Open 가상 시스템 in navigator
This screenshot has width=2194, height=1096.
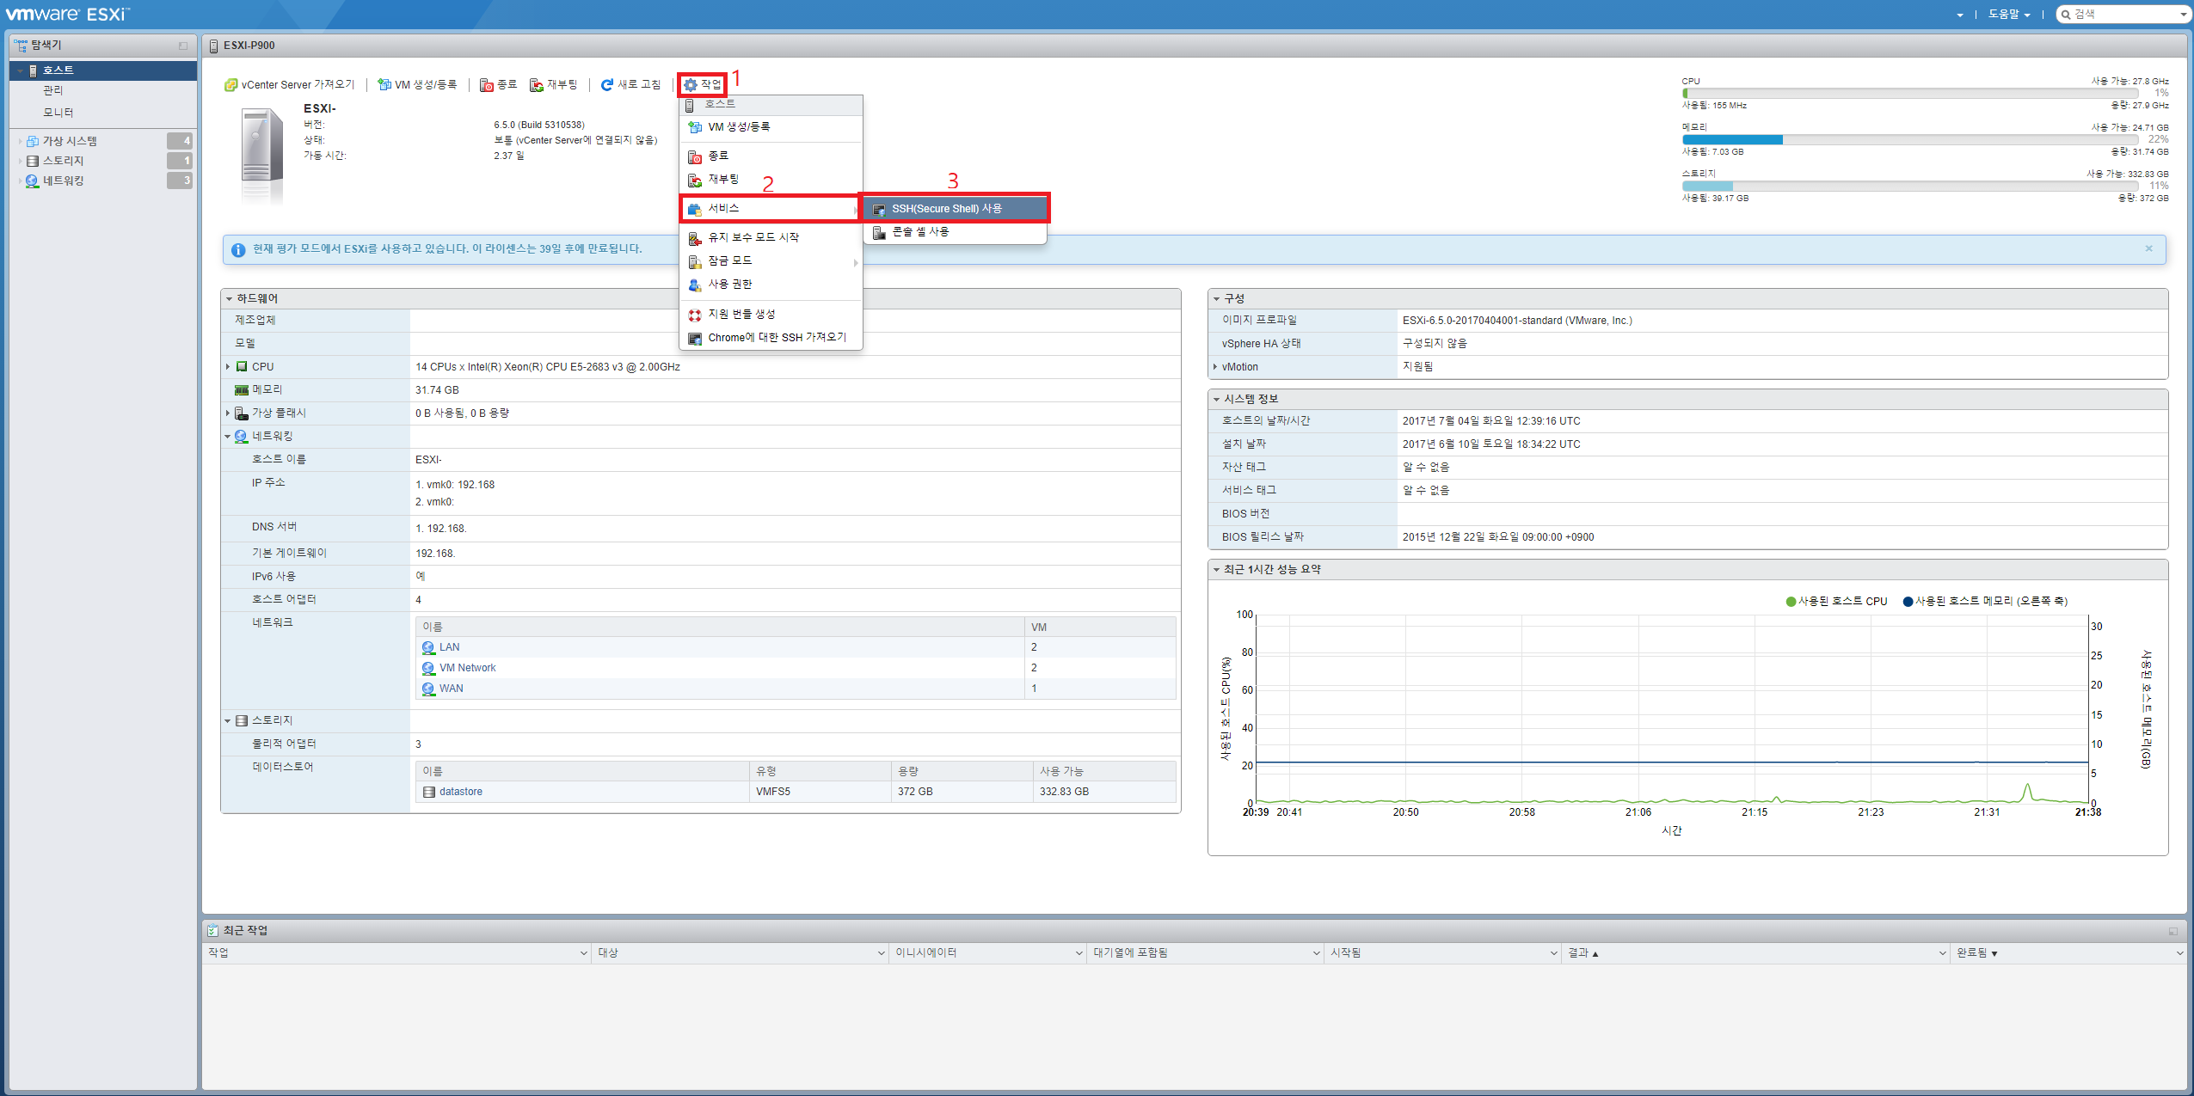[x=70, y=141]
